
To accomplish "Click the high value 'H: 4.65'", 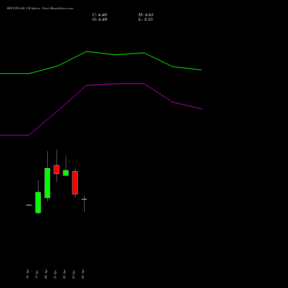I will (x=146, y=15).
